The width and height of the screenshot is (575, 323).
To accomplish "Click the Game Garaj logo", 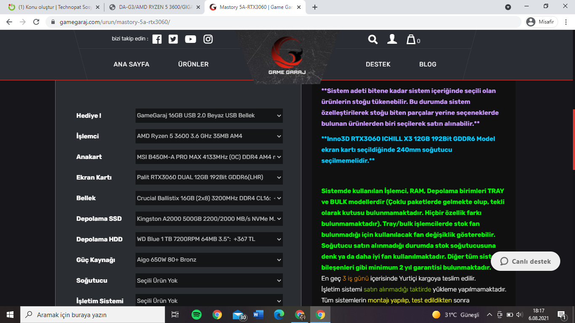I will point(287,56).
